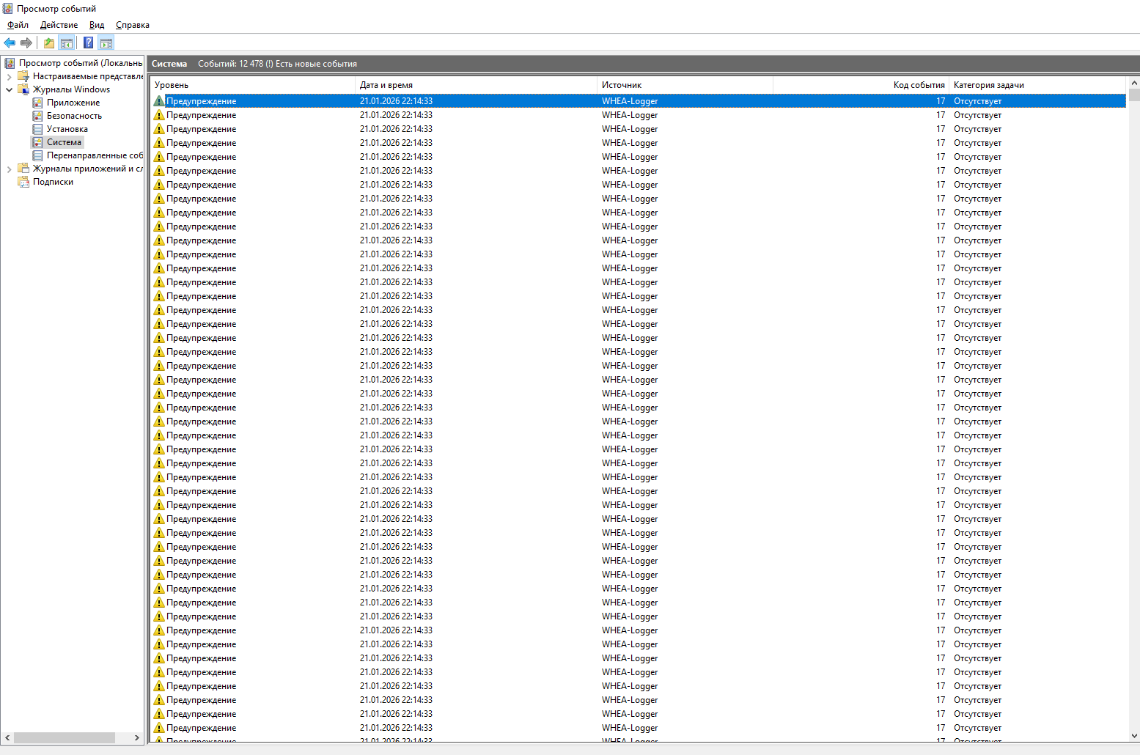This screenshot has height=755, width=1140.
Task: Open the Приложение log
Action: pos(73,103)
